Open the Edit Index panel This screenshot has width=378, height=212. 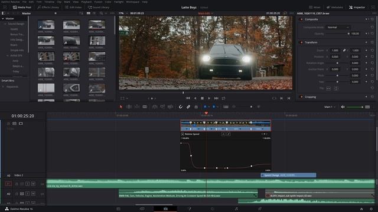[73, 7]
